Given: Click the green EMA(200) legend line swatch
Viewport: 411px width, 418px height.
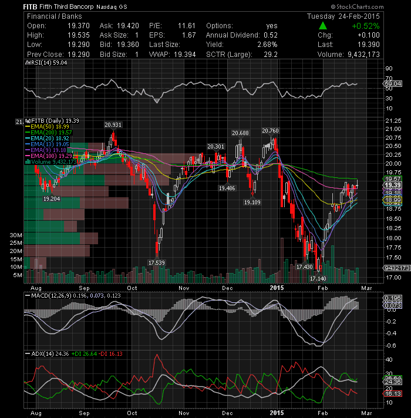Looking at the screenshot, I should coord(28,133).
